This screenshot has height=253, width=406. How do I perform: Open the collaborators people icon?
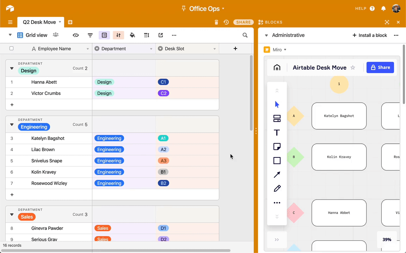56,35
